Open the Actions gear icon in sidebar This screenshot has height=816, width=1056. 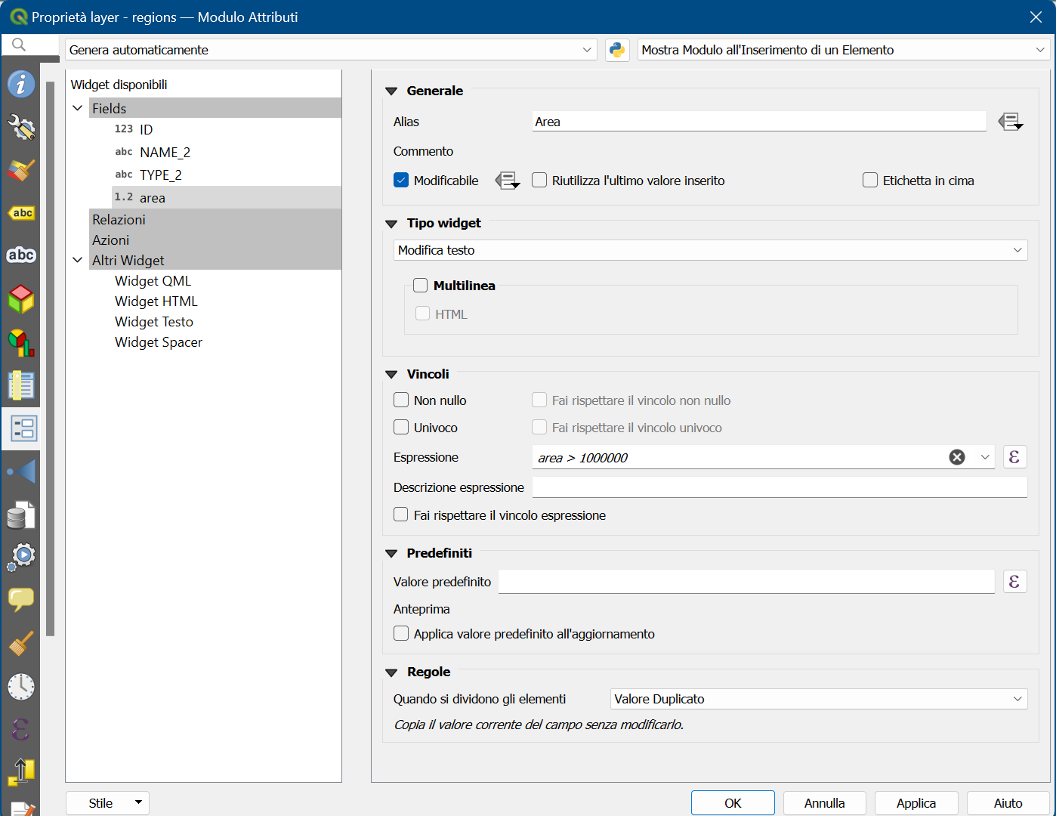coord(21,558)
